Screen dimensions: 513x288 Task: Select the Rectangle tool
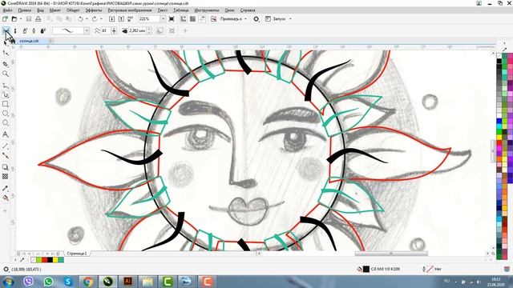[6, 104]
